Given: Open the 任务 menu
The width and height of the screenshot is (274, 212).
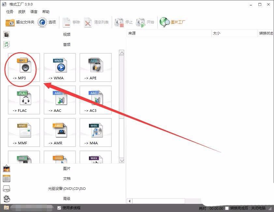Looking at the screenshot, I should [x=10, y=12].
